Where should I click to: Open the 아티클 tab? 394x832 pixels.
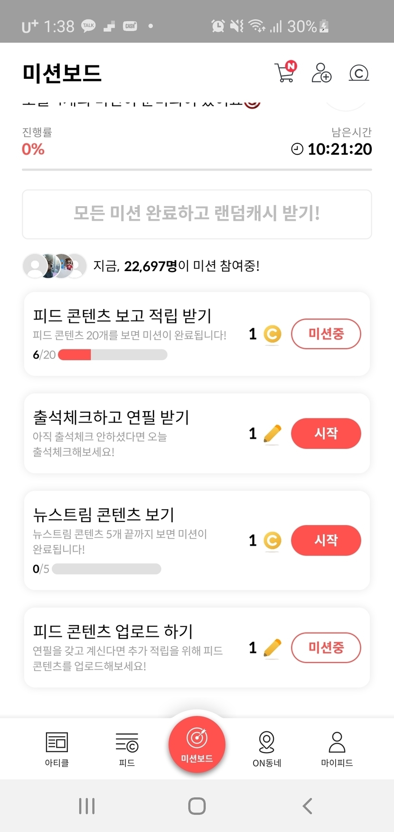(x=57, y=748)
